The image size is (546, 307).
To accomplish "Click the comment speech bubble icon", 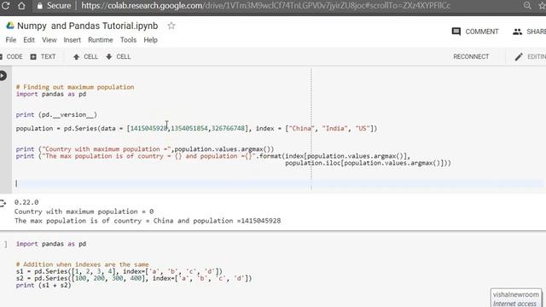I will 456,32.
